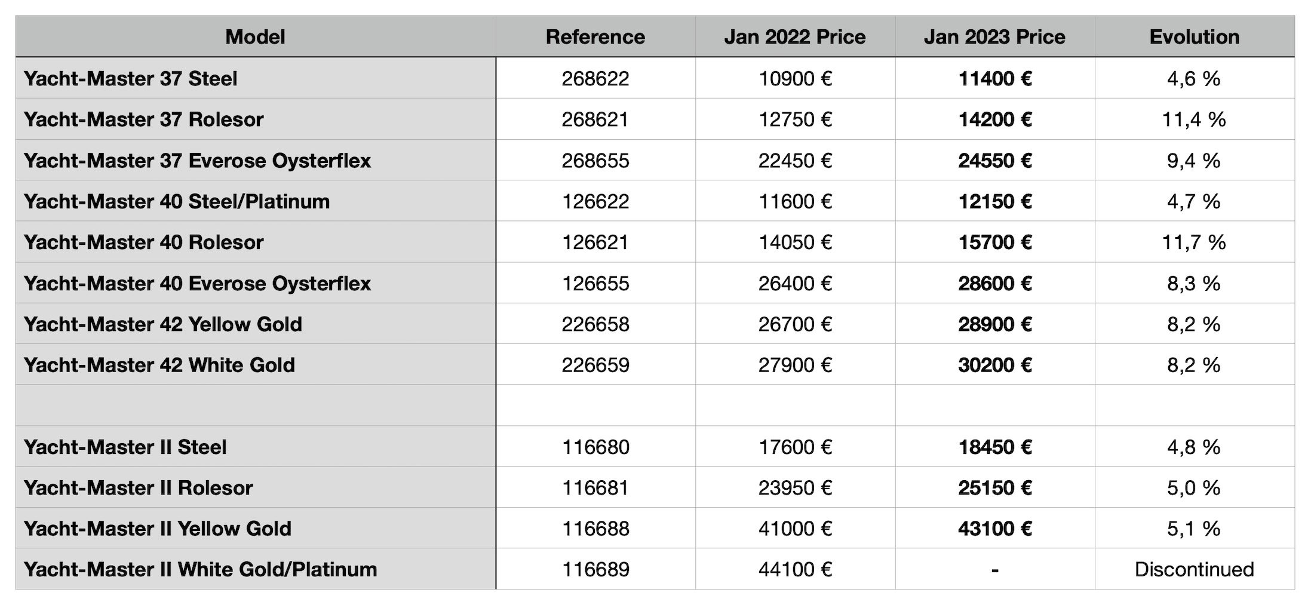Select the 11,7 % evolution cell
The image size is (1314, 608).
[x=1195, y=242]
